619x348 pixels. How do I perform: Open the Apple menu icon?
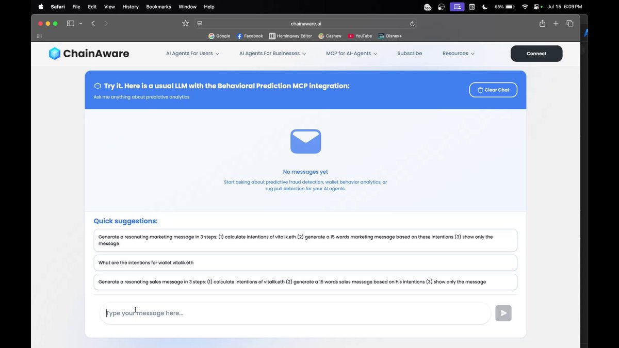pyautogui.click(x=41, y=7)
